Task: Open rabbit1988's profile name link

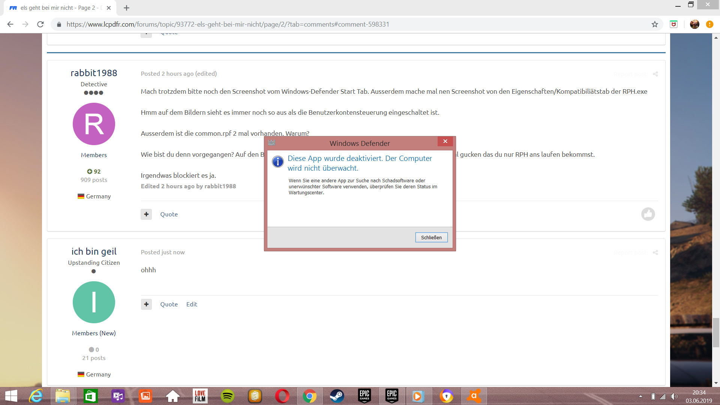Action: pyautogui.click(x=94, y=73)
